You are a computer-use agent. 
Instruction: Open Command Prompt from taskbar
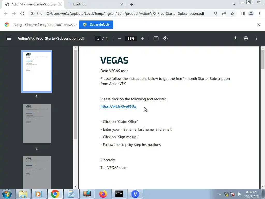[x=119, y=194]
